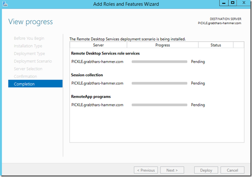Click the Server column header
This screenshot has width=252, height=177.
(x=99, y=45)
